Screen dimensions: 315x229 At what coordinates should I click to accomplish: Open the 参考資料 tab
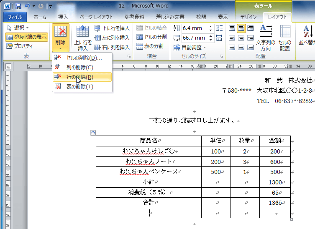click(134, 17)
